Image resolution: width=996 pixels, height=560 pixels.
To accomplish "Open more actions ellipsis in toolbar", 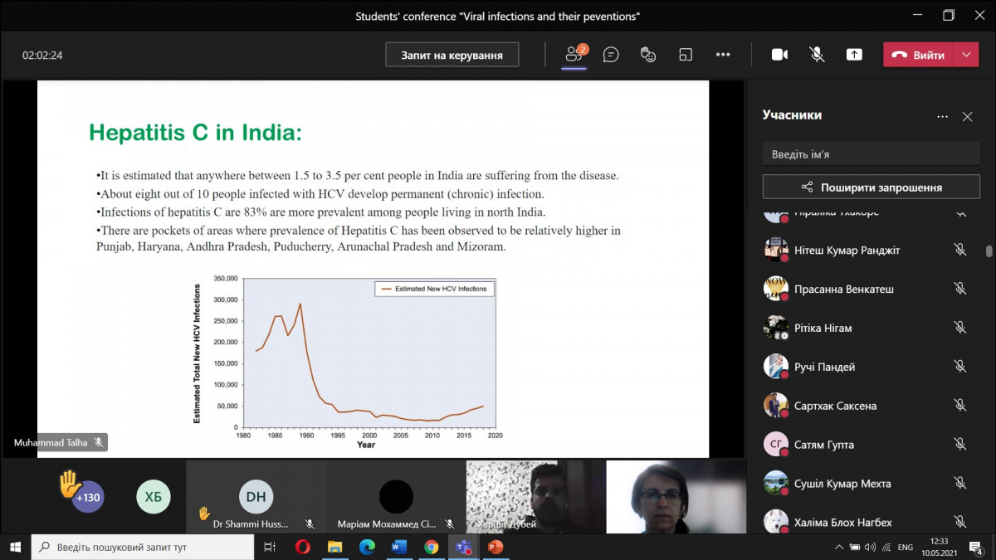I will pyautogui.click(x=723, y=55).
